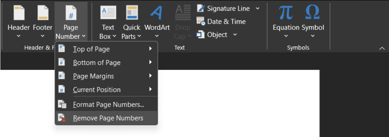Click the Page Margins menu icon
The image size is (389, 137).
point(61,75)
